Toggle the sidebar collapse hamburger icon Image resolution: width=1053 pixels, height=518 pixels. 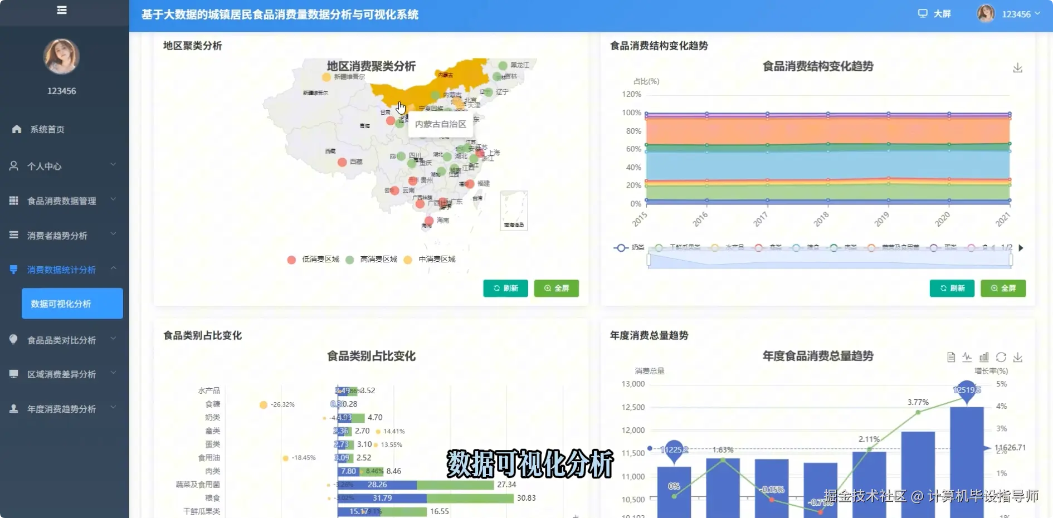(62, 10)
